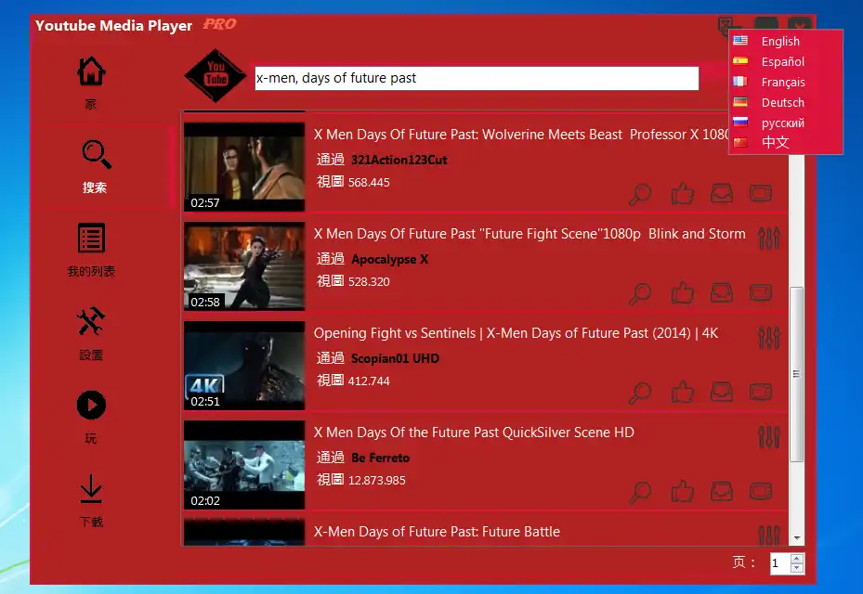Open sliders options for Opening Fight vs Sentinels
Screen dimensions: 863x594
tap(769, 338)
